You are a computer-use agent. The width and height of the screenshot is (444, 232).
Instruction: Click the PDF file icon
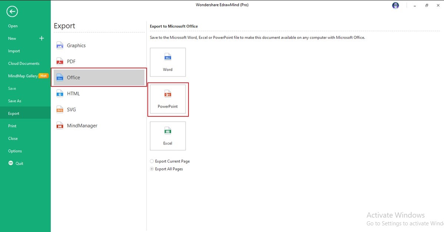(60, 61)
